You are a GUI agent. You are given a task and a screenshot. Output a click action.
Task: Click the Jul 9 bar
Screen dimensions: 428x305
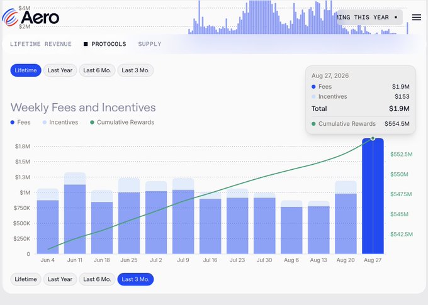click(183, 216)
